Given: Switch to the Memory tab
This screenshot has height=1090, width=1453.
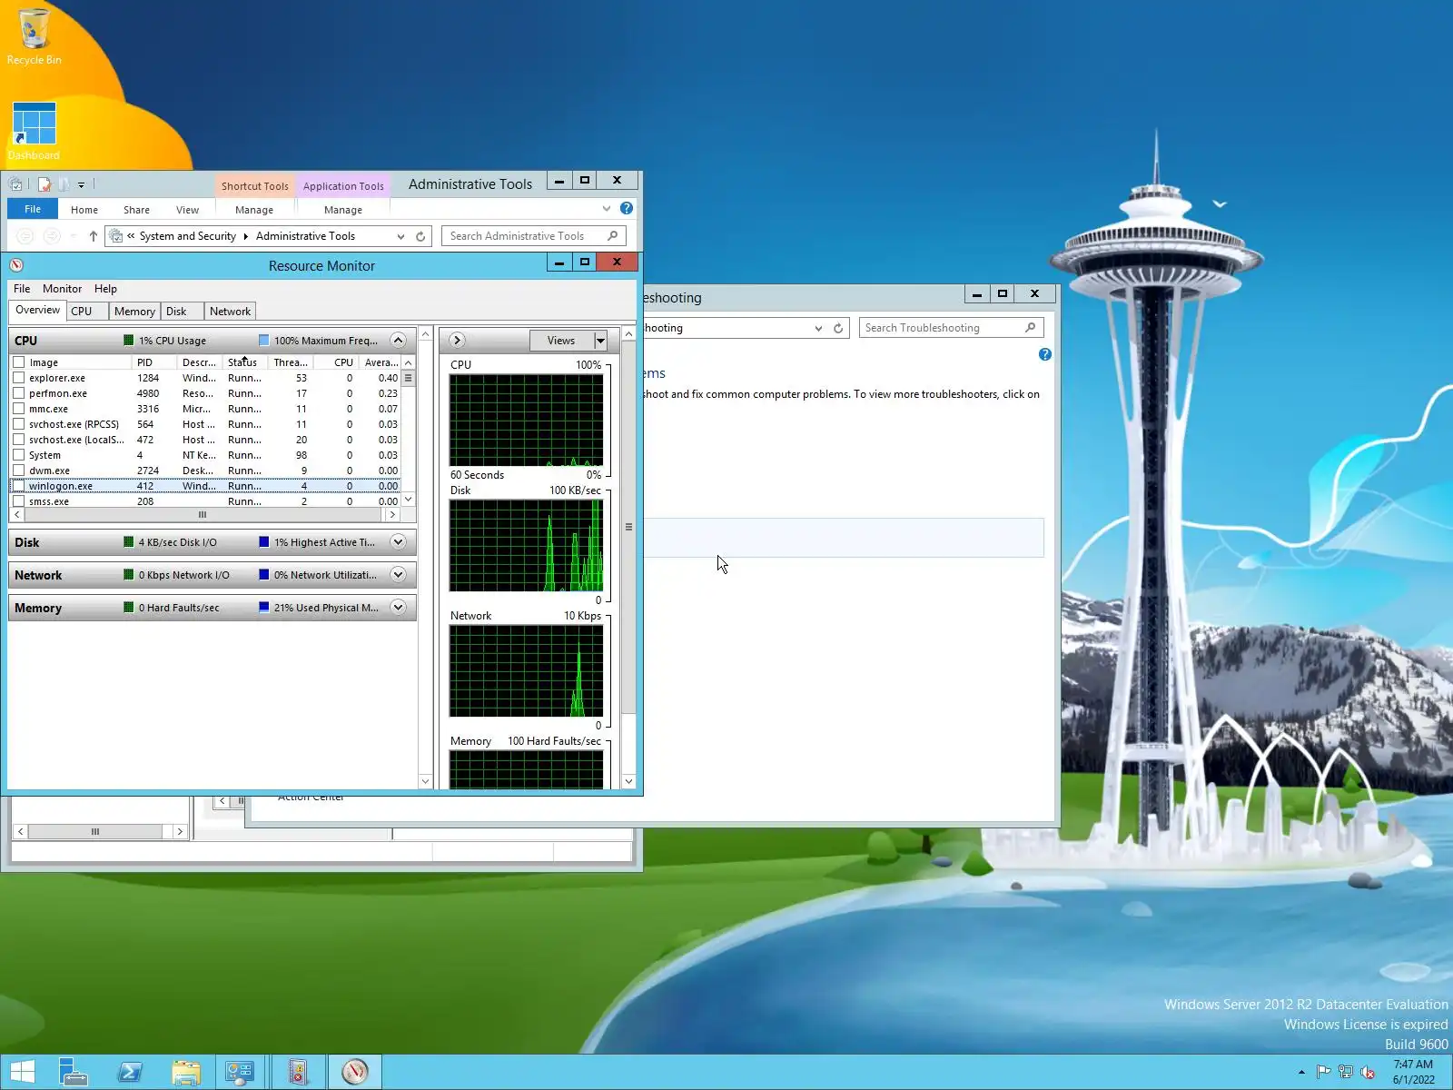Looking at the screenshot, I should (134, 312).
